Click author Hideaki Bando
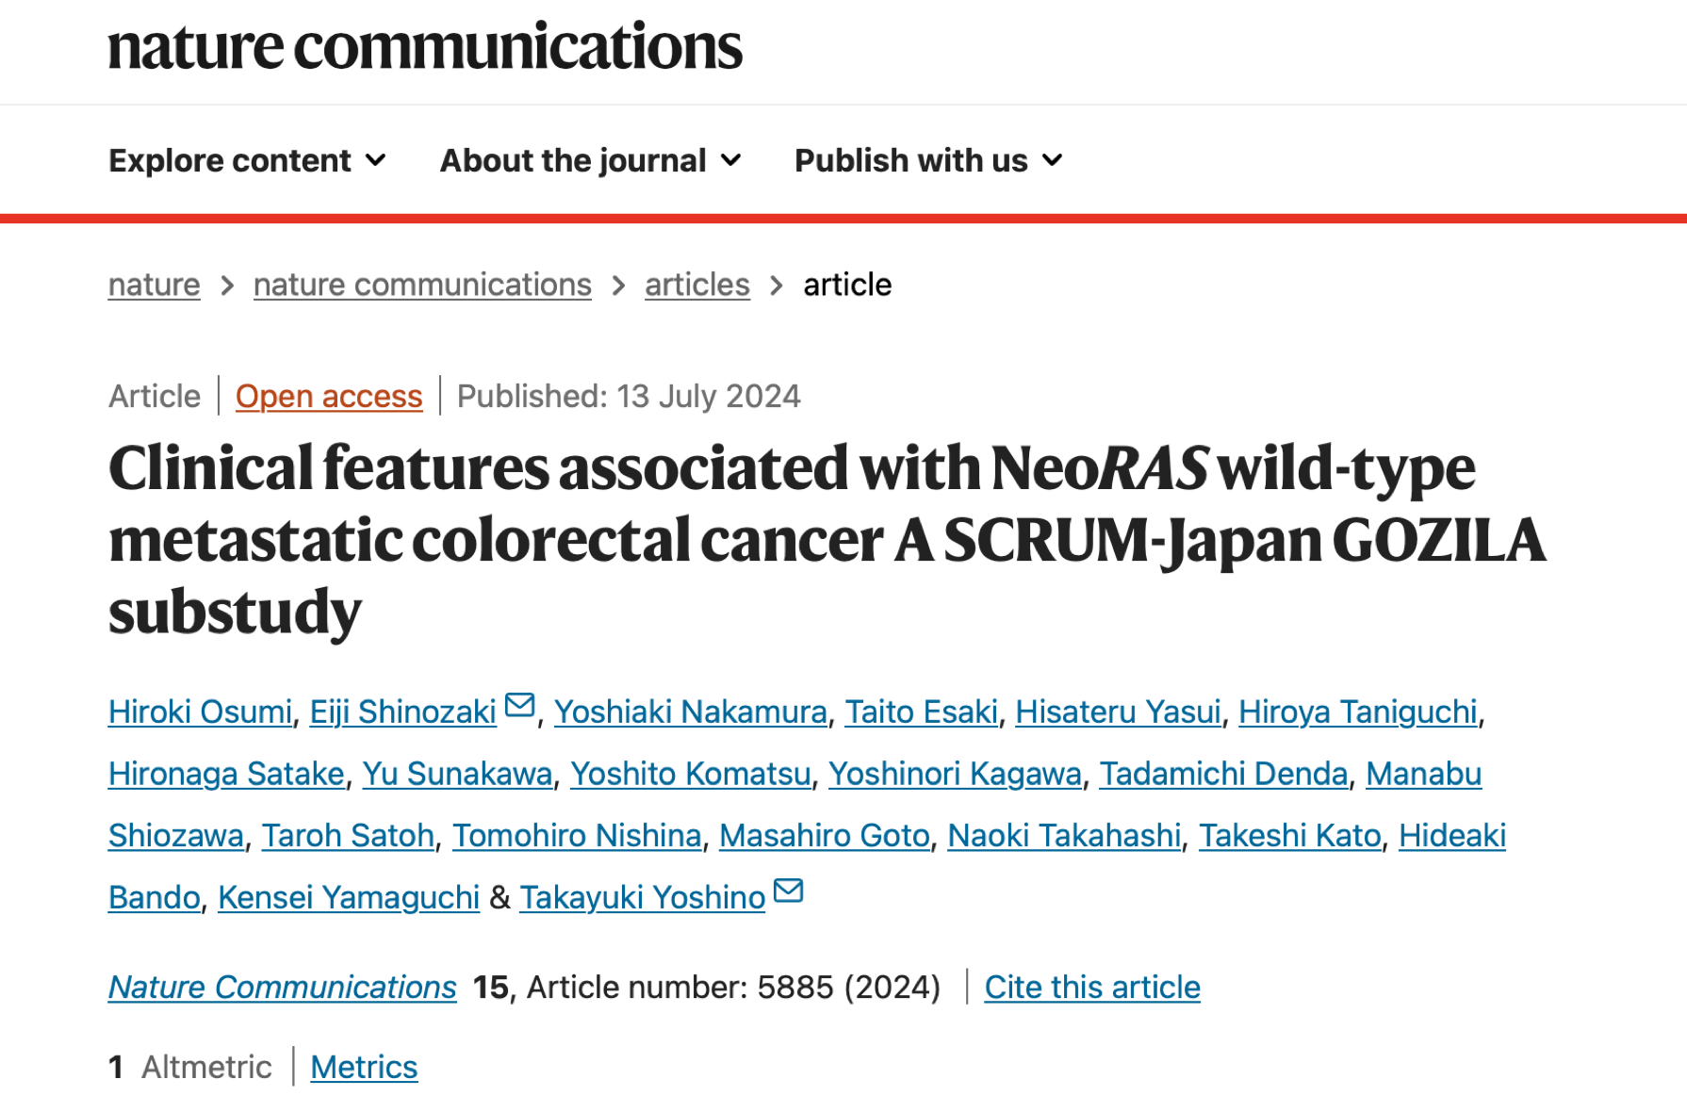Screen dimensions: 1687x1112 [1452, 835]
